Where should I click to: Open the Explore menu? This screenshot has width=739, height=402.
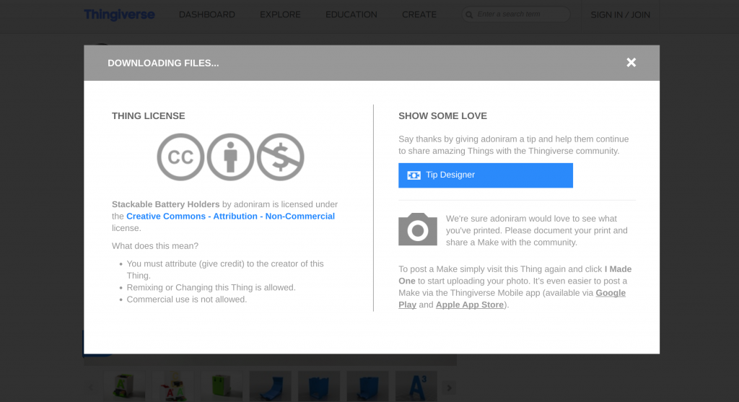280,14
